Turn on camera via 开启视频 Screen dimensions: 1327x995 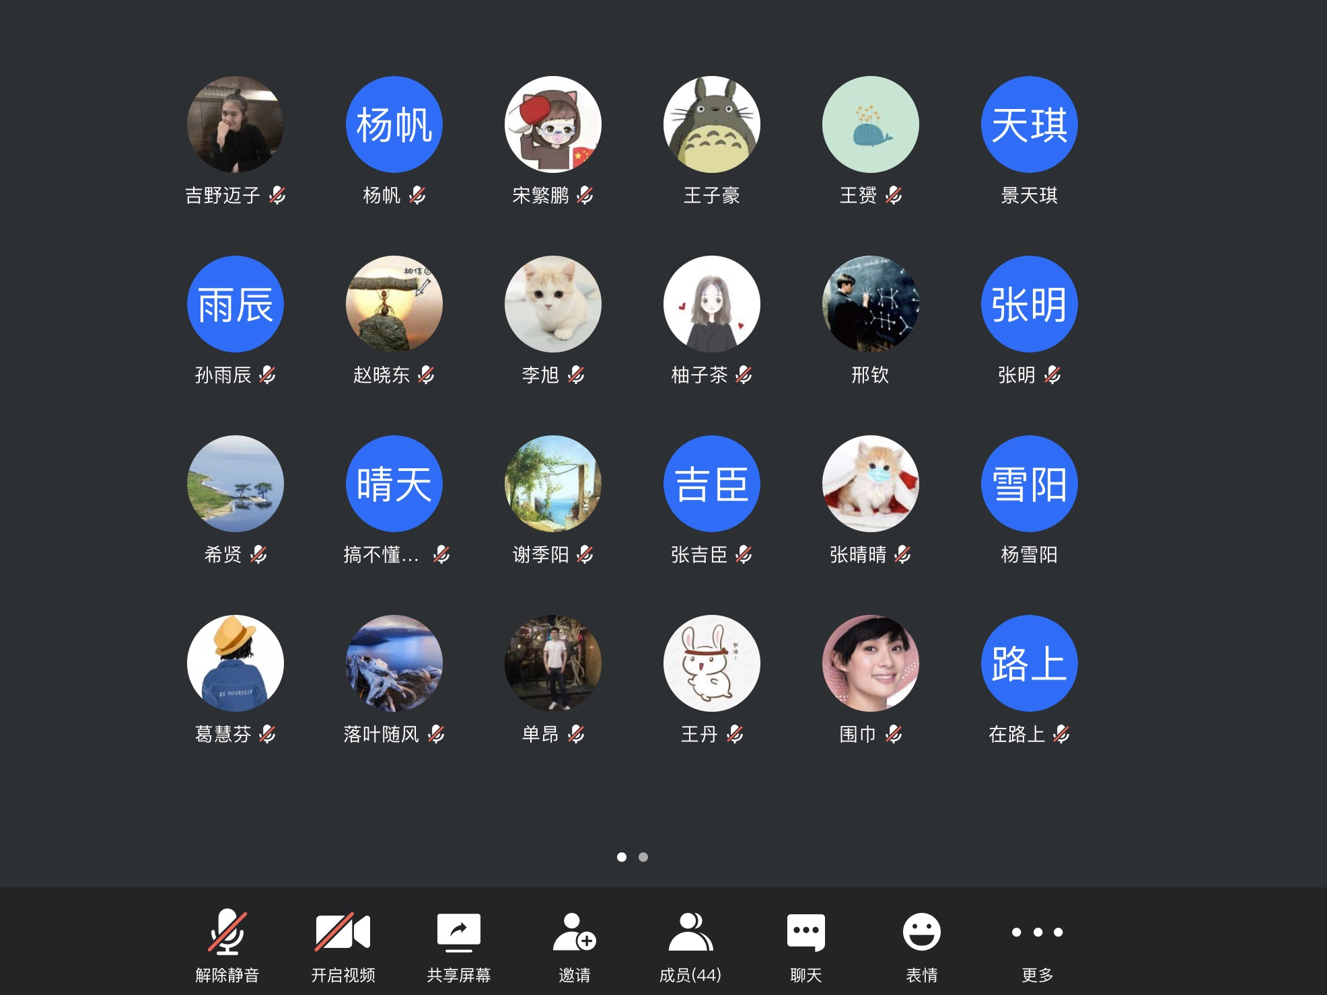[343, 932]
